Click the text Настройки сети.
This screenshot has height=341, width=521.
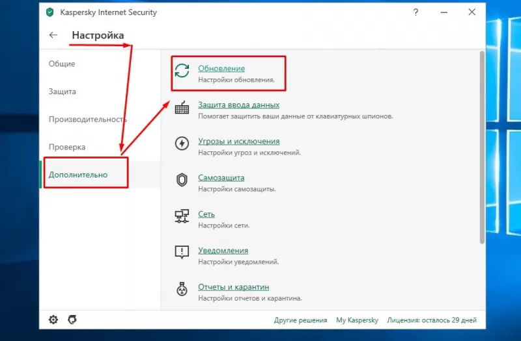click(x=223, y=225)
